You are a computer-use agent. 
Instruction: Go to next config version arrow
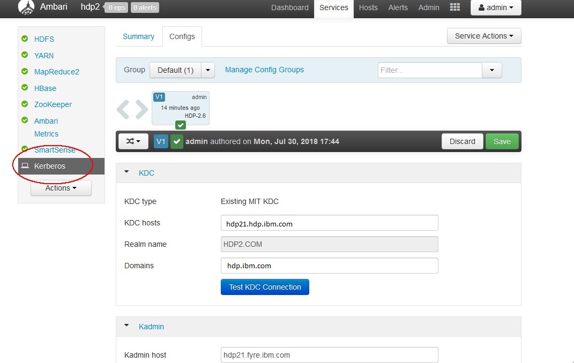tap(141, 109)
